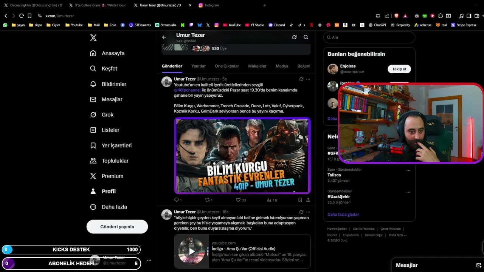Open the Streamlabs bookmark
Viewport: 484px width, 272px height.
coord(166,25)
